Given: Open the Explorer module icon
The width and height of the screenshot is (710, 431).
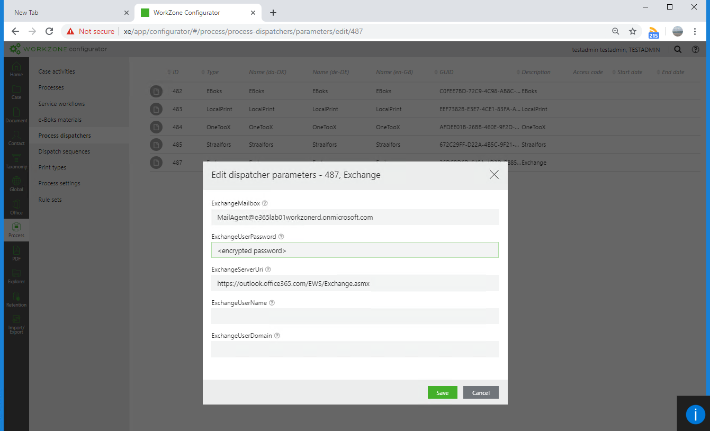Looking at the screenshot, I should coord(16,276).
